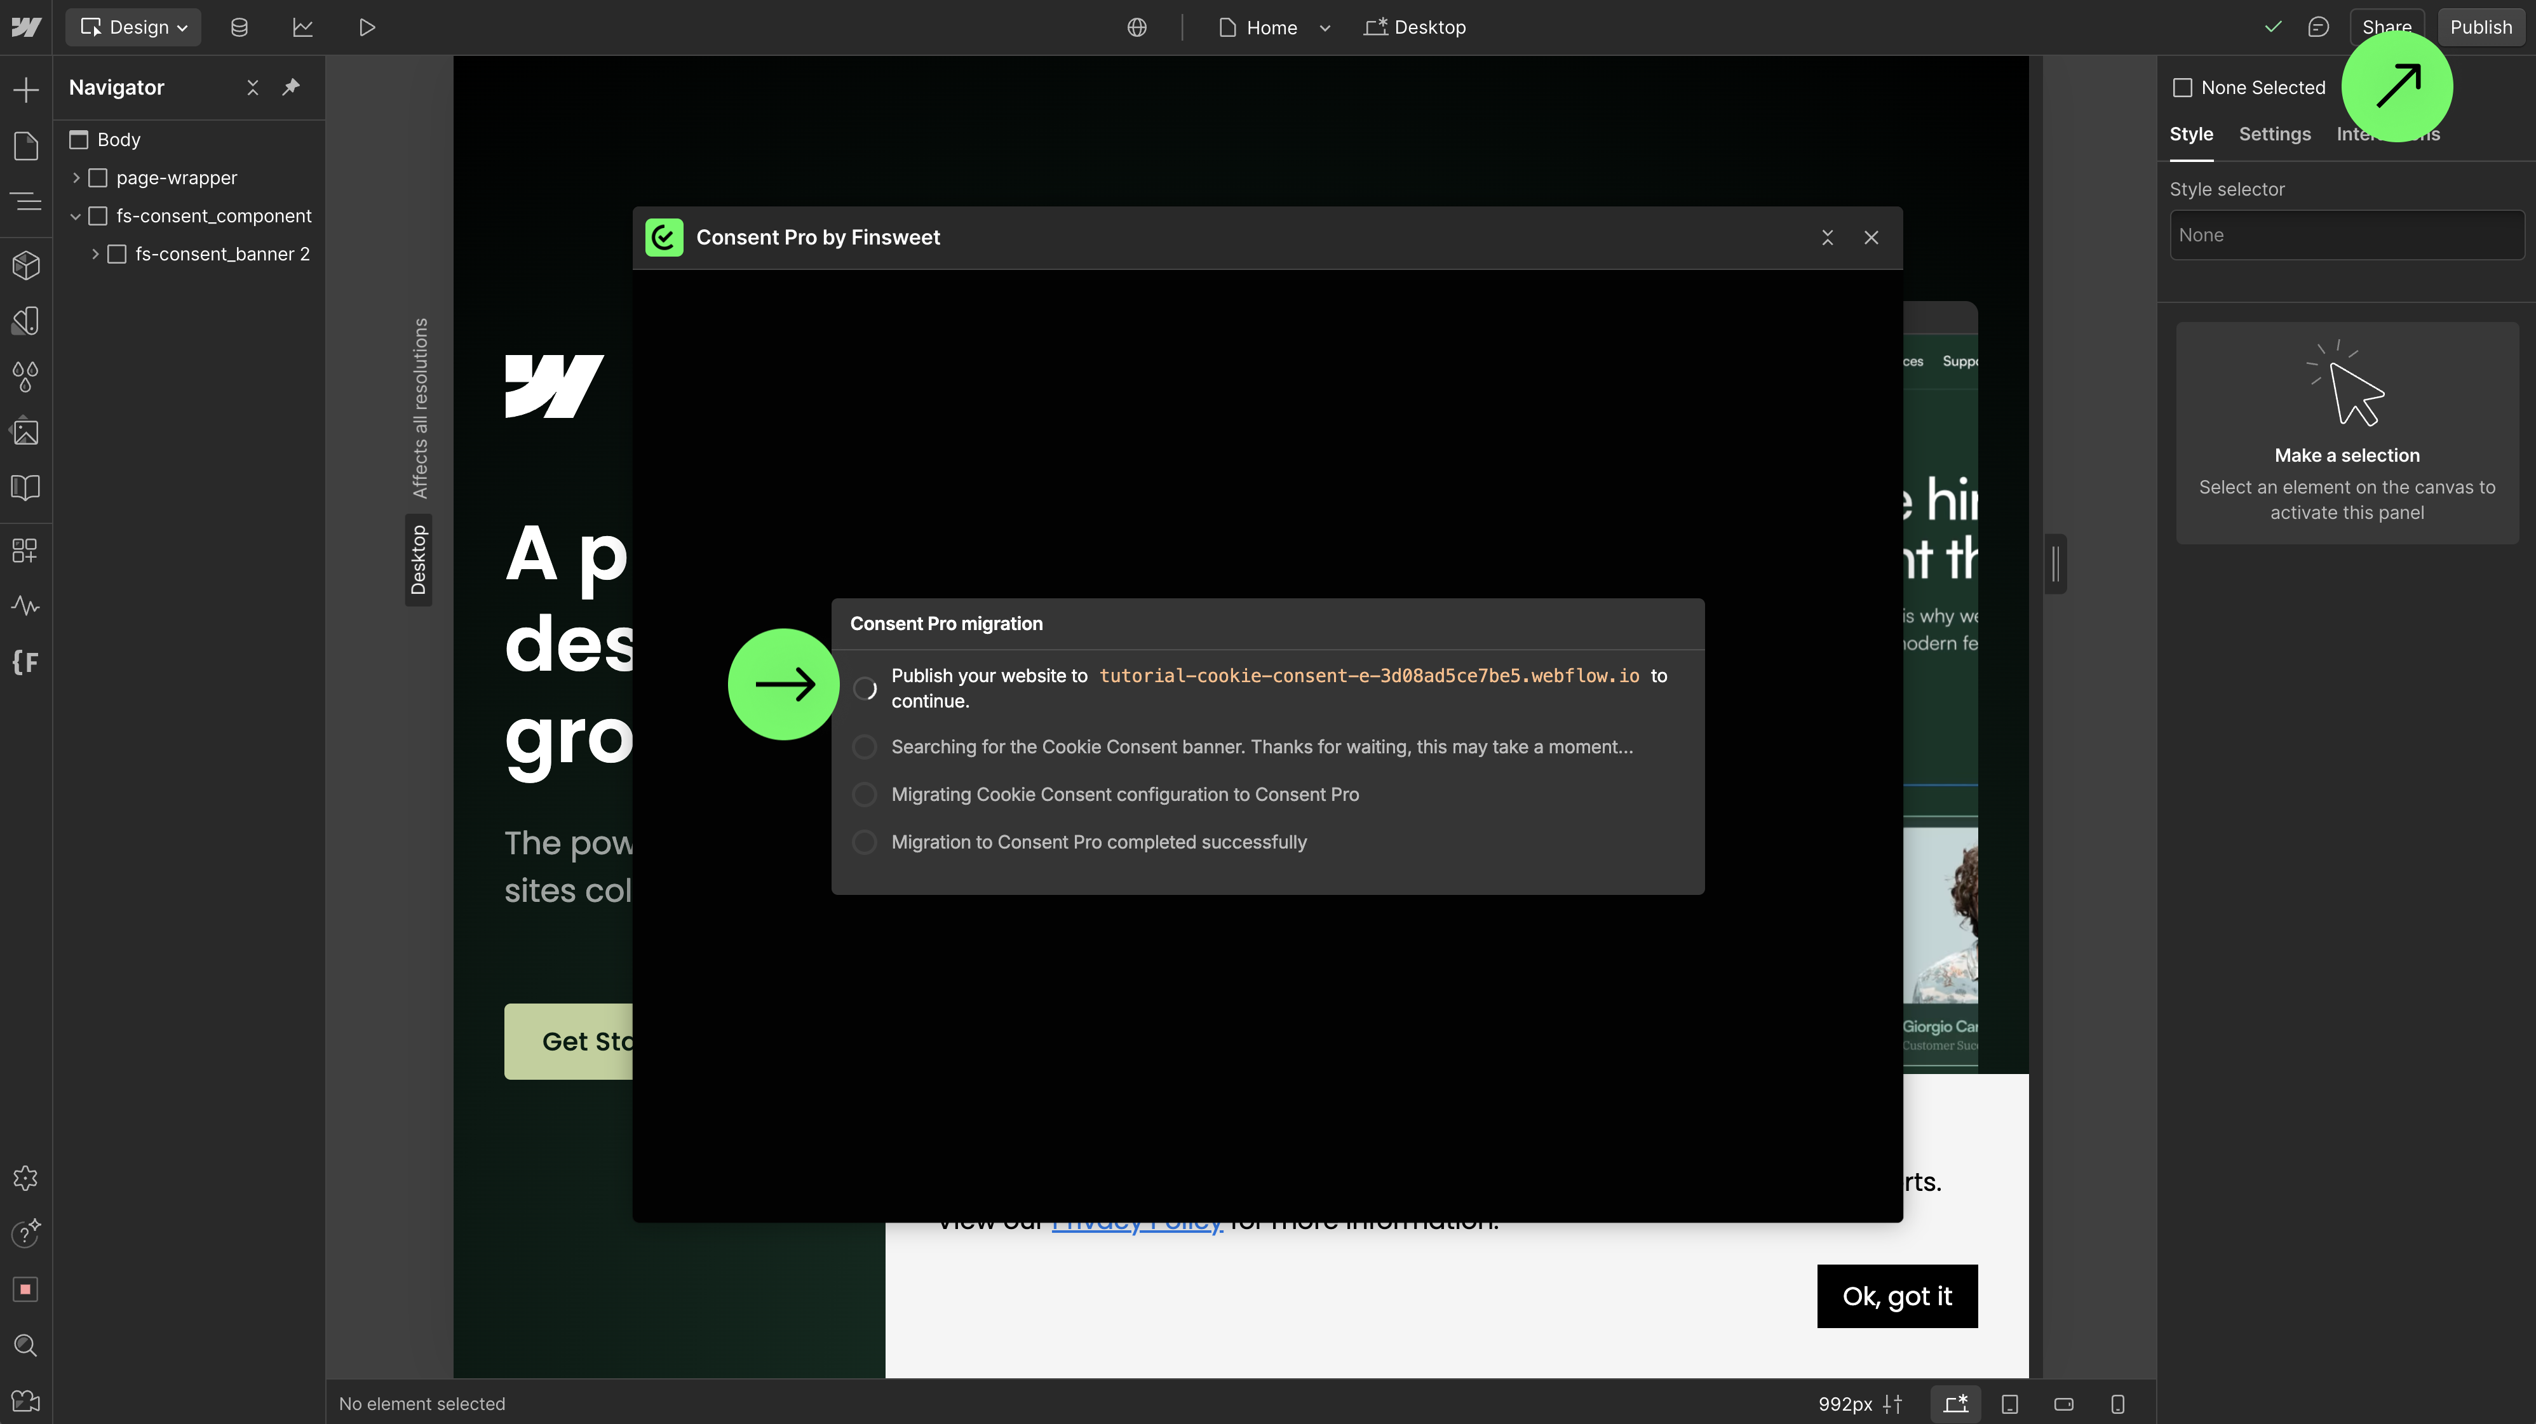
Task: Open the Add elements plus icon
Action: click(27, 91)
